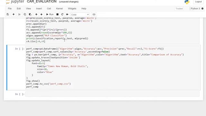Click the Python 3 kernel name
The height and width of the screenshot is (116, 206).
click(x=195, y=9)
